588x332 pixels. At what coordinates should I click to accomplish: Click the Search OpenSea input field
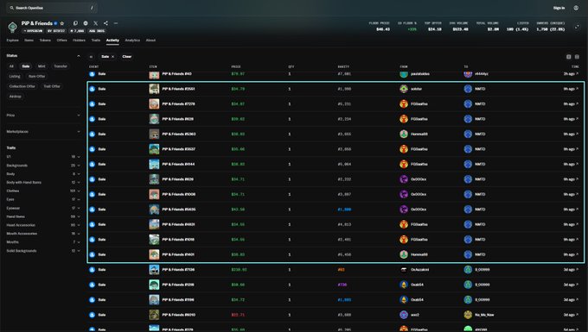(x=52, y=8)
